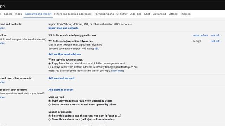Click Add another email address
This screenshot has height=126, width=225.
pos(64,54)
